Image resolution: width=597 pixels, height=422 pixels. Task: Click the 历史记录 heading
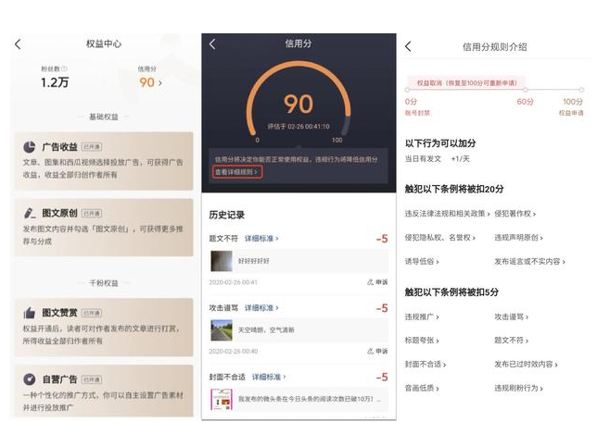click(227, 215)
